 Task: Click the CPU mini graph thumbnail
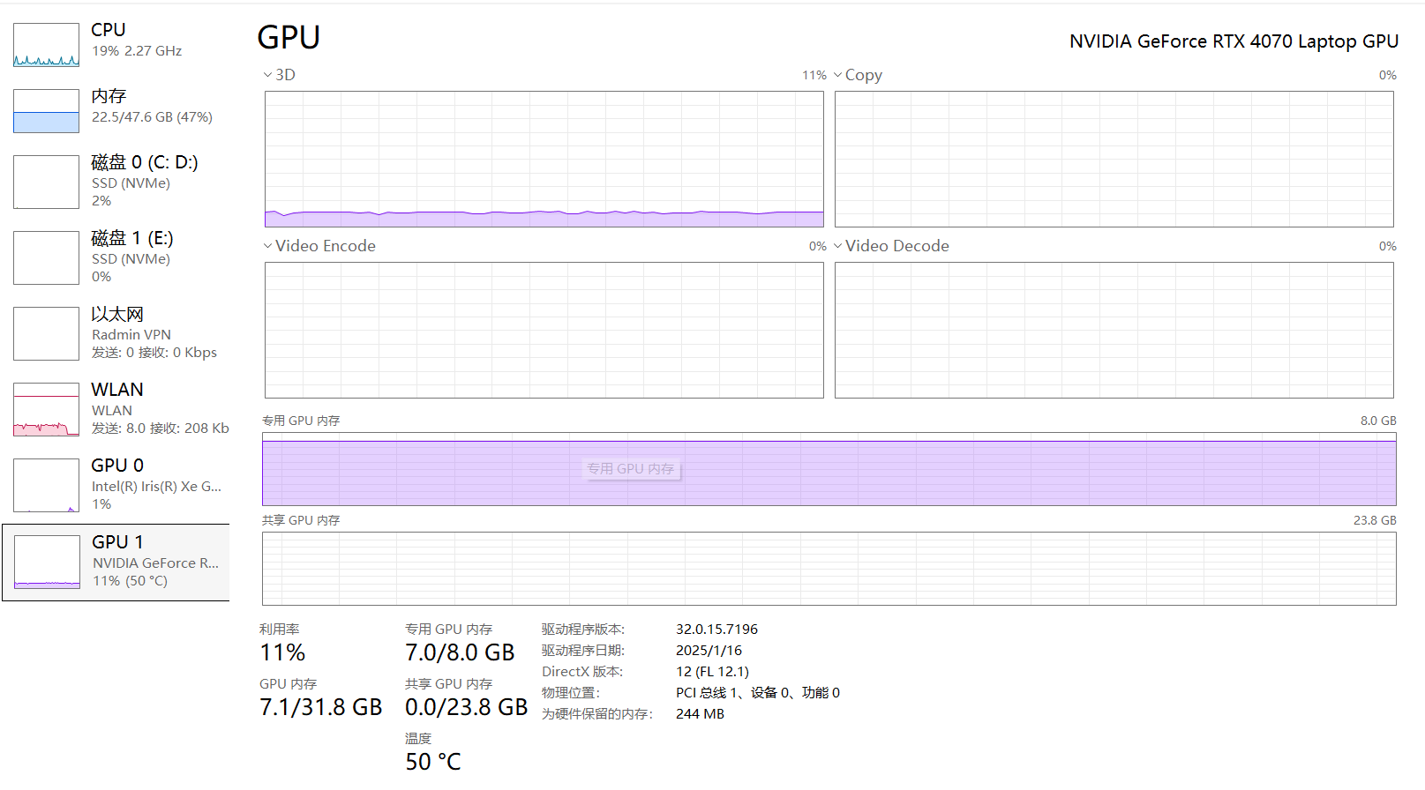click(46, 45)
